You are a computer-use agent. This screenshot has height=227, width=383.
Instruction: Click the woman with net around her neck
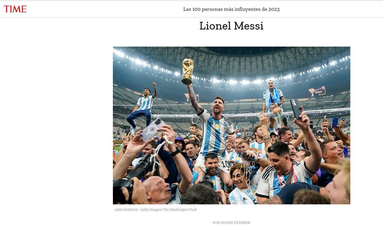242,184
